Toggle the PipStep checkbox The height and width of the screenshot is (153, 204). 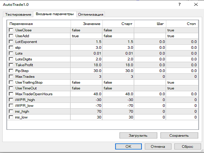11,71
